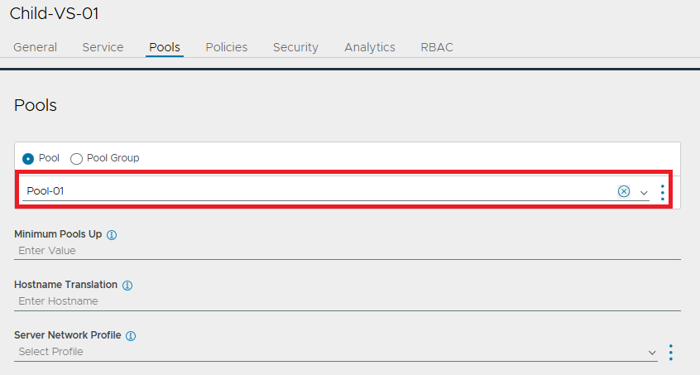Select the Pool Group radio button
This screenshot has height=375, width=700.
pos(76,158)
